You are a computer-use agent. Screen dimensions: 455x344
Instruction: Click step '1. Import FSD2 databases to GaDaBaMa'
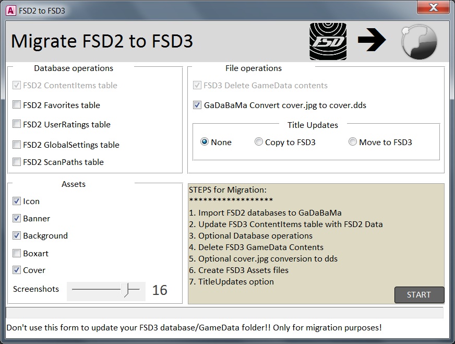pos(265,213)
